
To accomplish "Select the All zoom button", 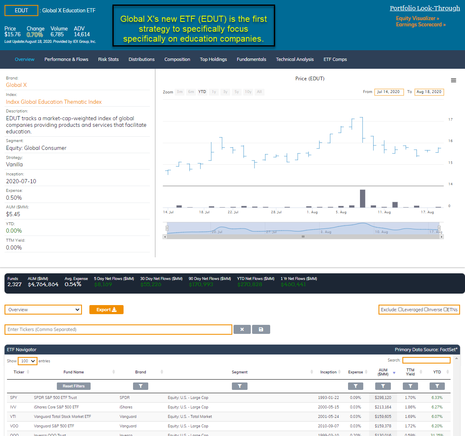I will [259, 92].
